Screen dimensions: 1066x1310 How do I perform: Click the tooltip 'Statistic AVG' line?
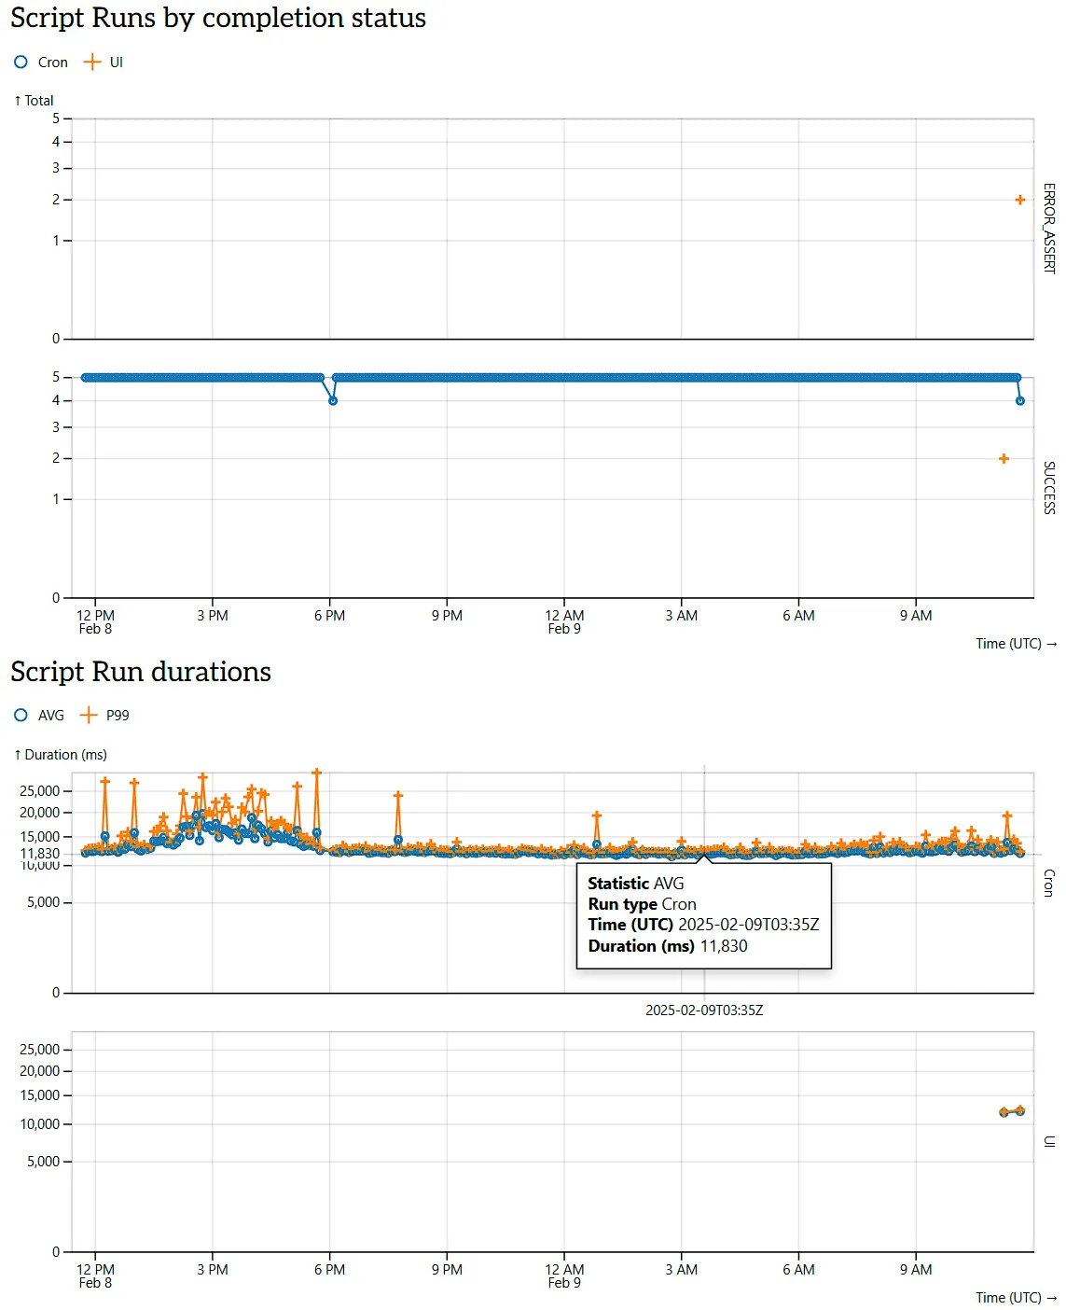[636, 884]
